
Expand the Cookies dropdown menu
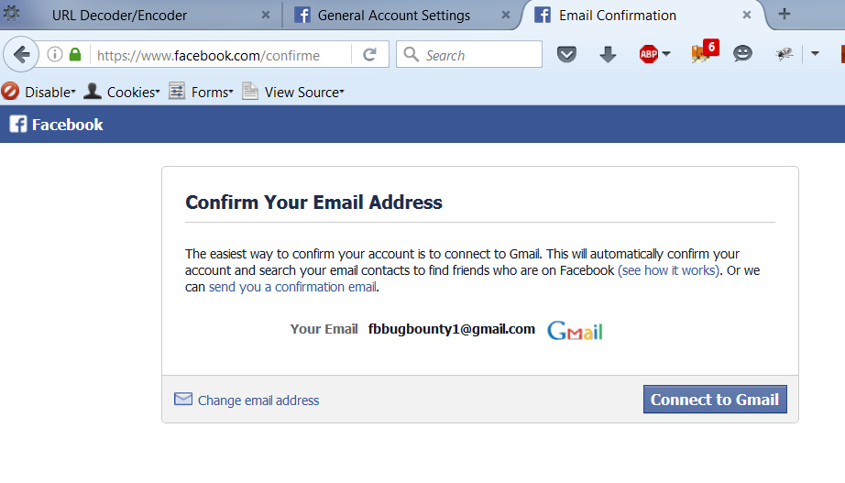tap(122, 92)
